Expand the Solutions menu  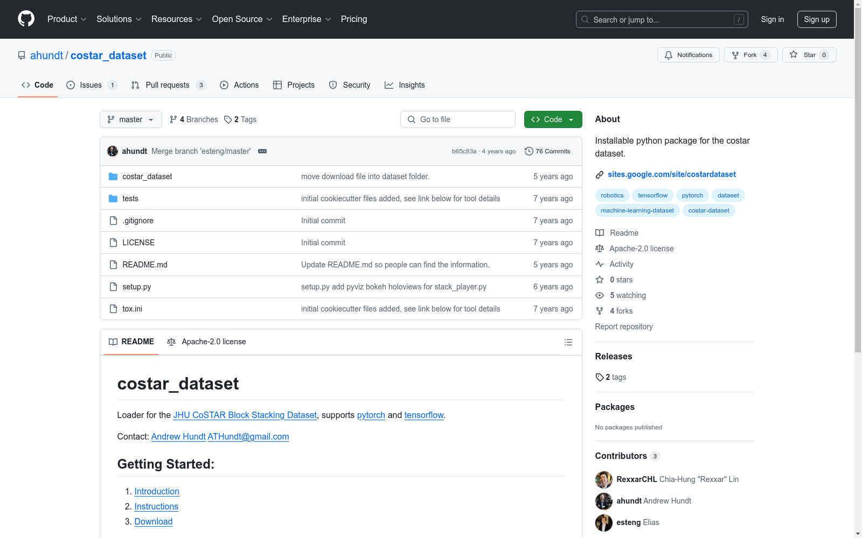[x=119, y=19]
